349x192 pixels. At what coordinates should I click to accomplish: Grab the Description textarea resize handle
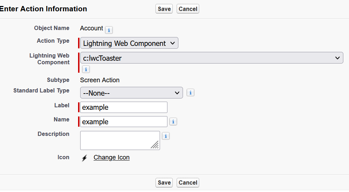click(155, 145)
